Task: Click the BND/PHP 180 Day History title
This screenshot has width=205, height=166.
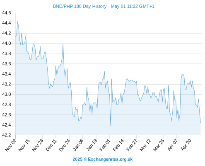Action: tap(104, 6)
